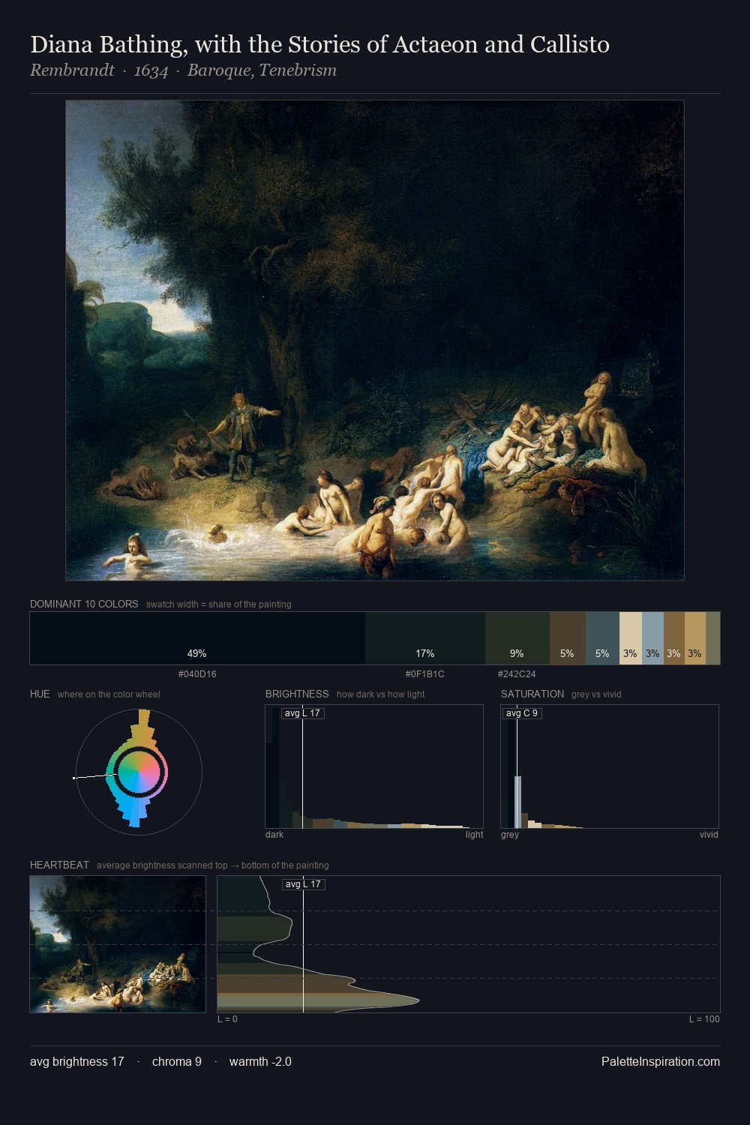Click the 'avg C 9' label in Saturation chart
The height and width of the screenshot is (1125, 750).
click(x=521, y=713)
